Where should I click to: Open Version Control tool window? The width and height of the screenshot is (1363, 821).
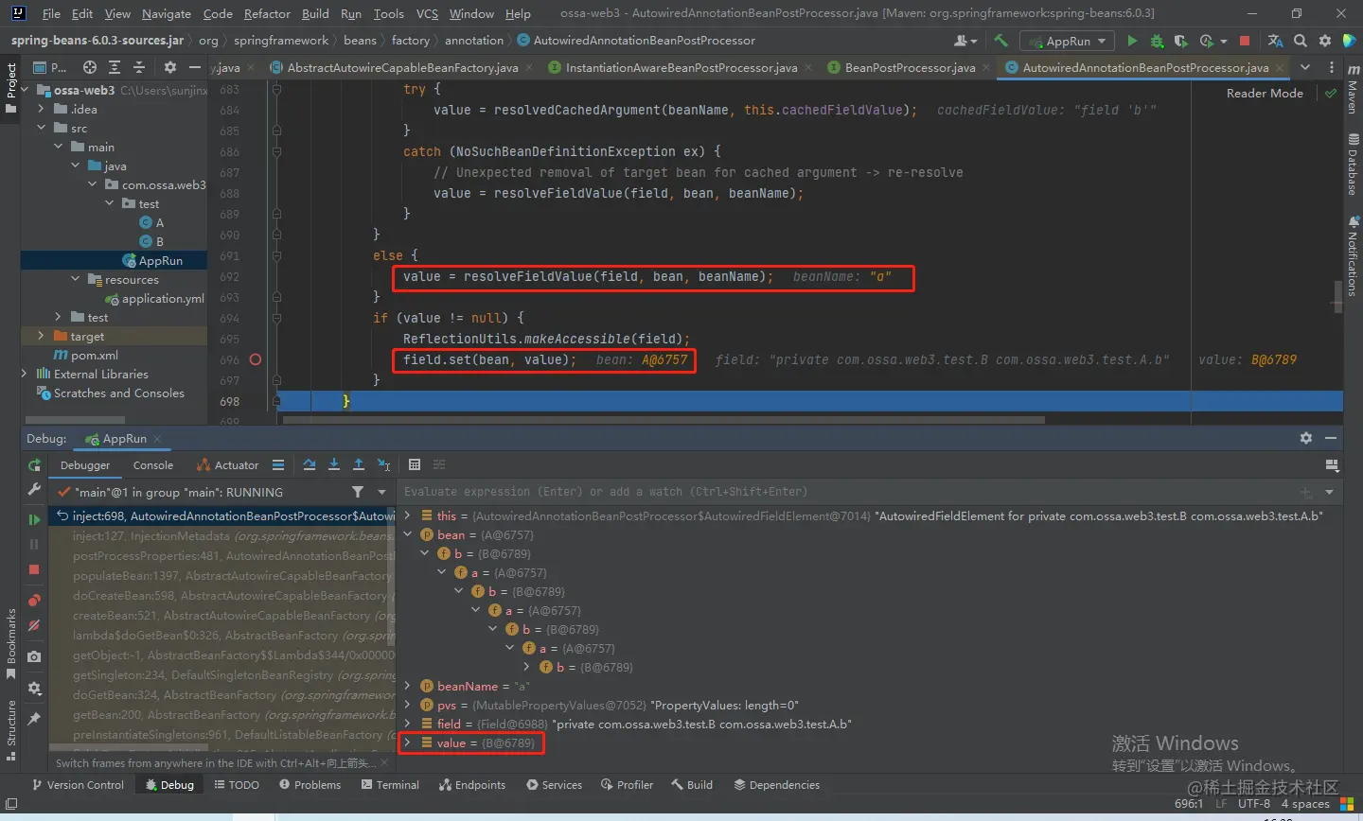[x=78, y=785]
